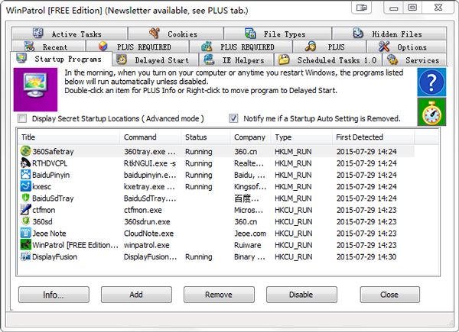Viewport: 459px width, 332px height.
Task: Click Running status in DisplayFusion row
Action: pyautogui.click(x=199, y=256)
